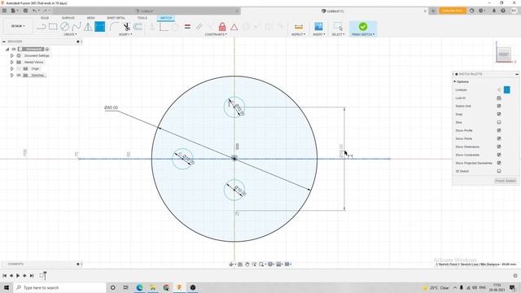Apply the Equal constraint icon
Viewport: 521px width, 293px height.
point(187,27)
